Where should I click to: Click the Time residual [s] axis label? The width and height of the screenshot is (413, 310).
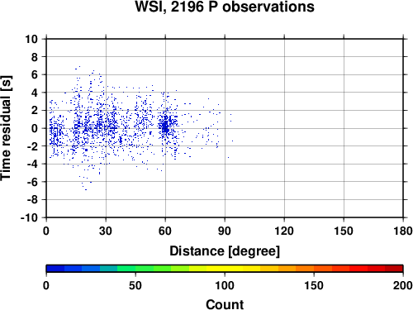6,128
